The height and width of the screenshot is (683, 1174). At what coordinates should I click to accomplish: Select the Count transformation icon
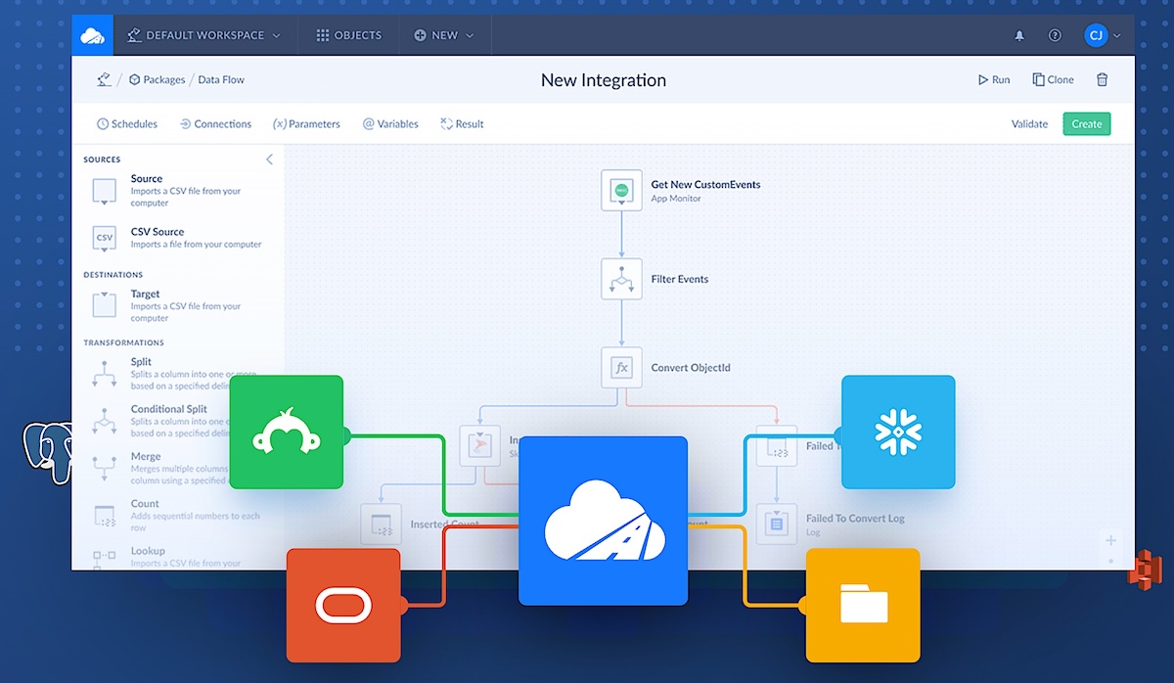pos(105,516)
